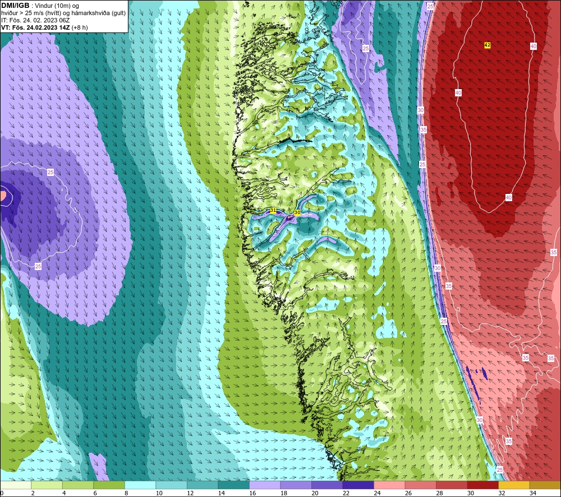Click the 40 label at the contour's southern tip
This screenshot has width=561, height=497.
[x=508, y=197]
